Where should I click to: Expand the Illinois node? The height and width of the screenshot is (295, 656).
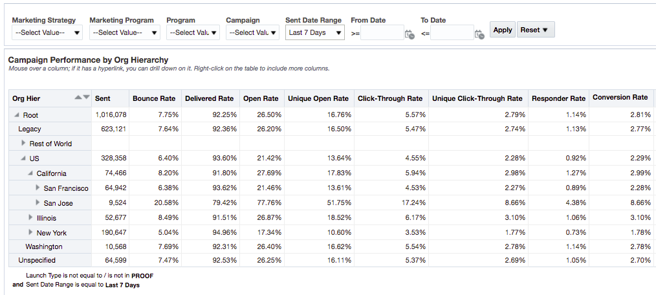click(x=30, y=218)
